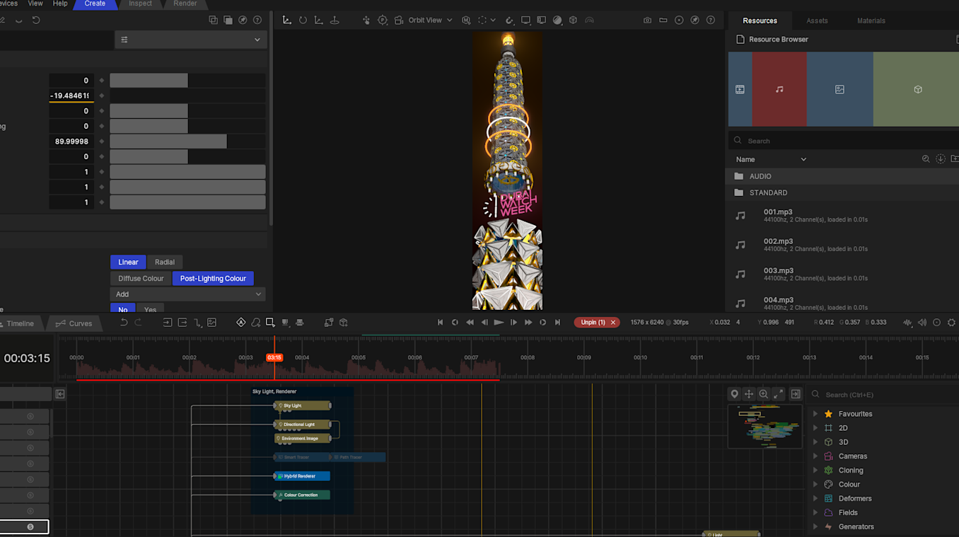Viewport: 959px width, 537px height.
Task: Click the image resource filter tile
Action: pyautogui.click(x=839, y=89)
